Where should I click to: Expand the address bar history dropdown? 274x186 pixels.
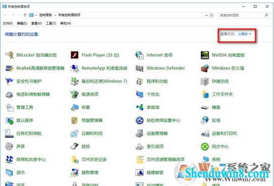click(206, 15)
